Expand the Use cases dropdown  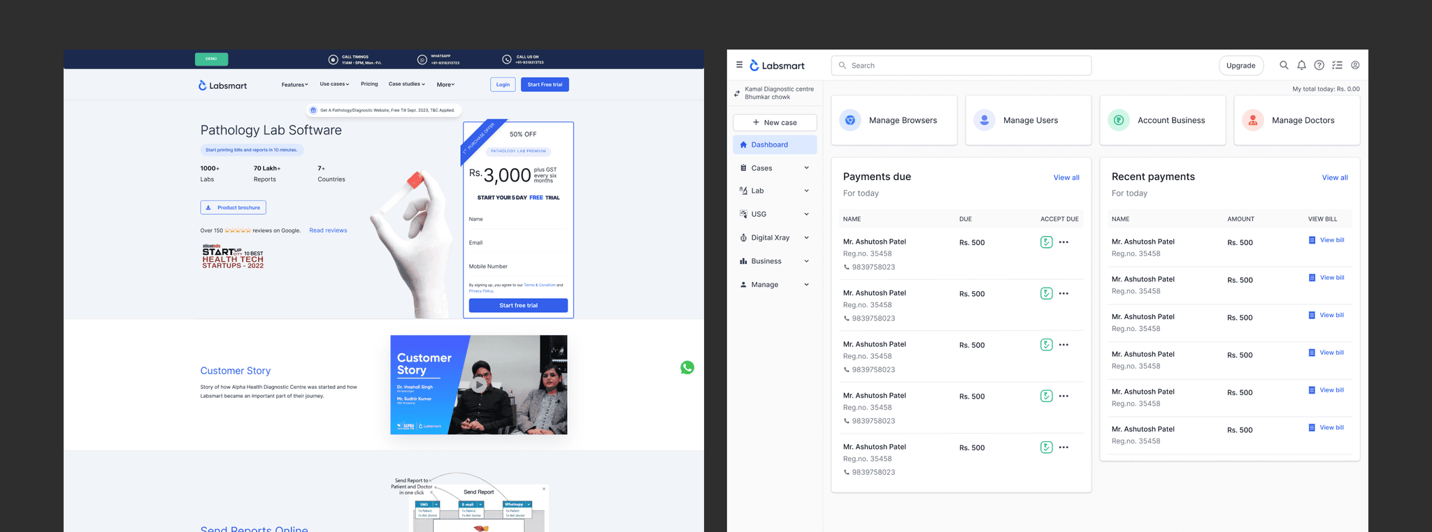(334, 84)
